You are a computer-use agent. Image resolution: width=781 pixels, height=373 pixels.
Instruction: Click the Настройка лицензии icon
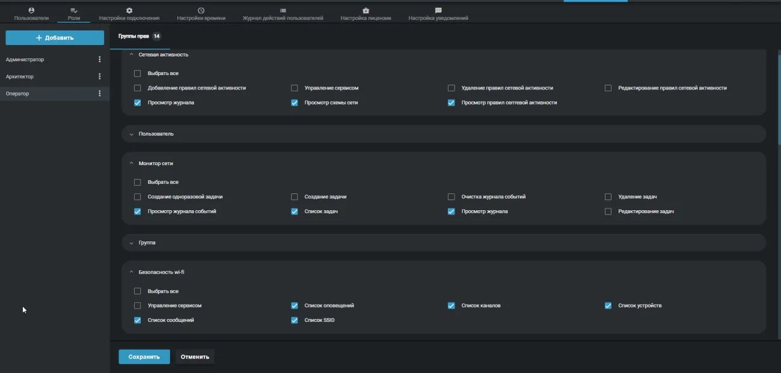[x=366, y=11]
